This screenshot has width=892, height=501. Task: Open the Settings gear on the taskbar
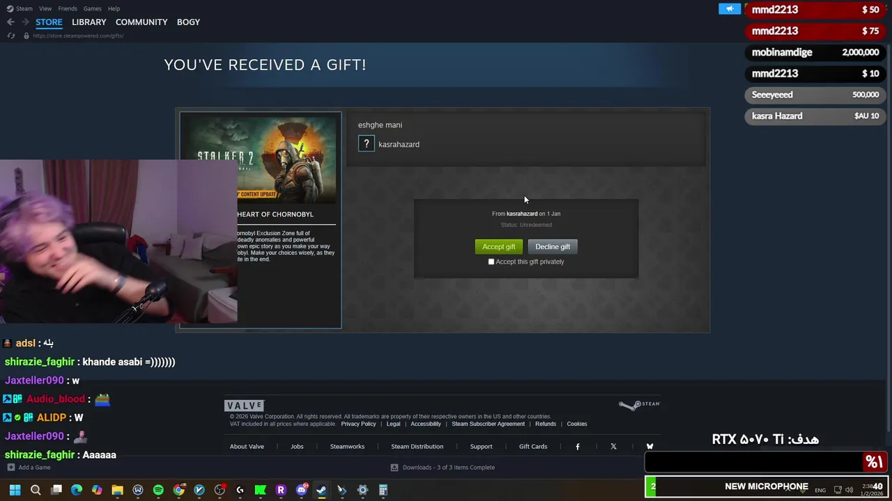click(x=362, y=490)
